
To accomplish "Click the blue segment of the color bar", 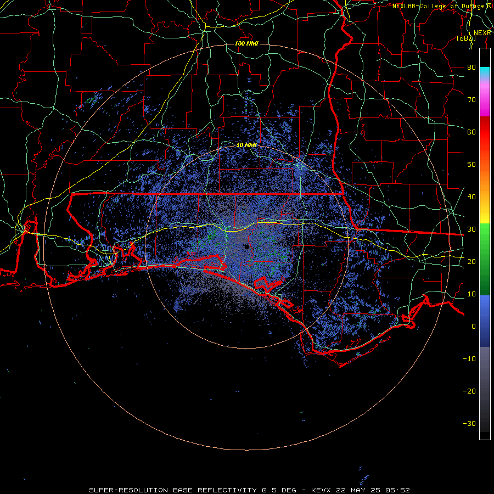I will tap(485, 321).
